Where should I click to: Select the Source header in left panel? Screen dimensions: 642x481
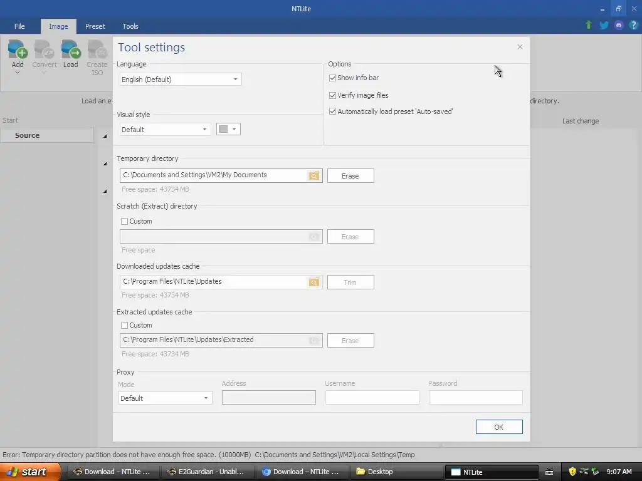pyautogui.click(x=46, y=135)
